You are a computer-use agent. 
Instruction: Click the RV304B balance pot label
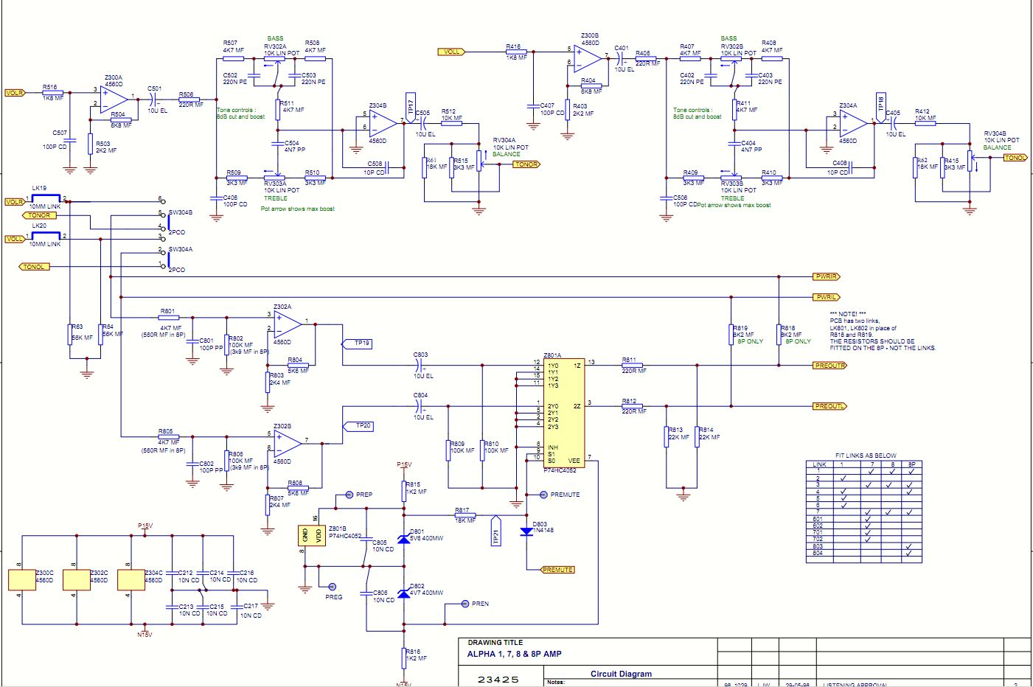tap(995, 133)
